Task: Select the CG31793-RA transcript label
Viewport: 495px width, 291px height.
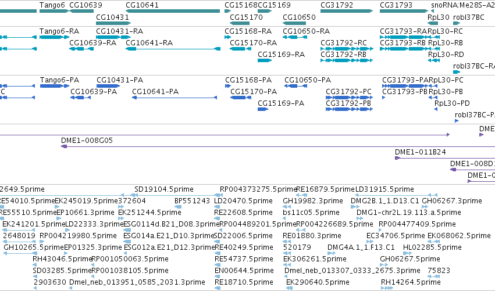Action: pyautogui.click(x=403, y=31)
